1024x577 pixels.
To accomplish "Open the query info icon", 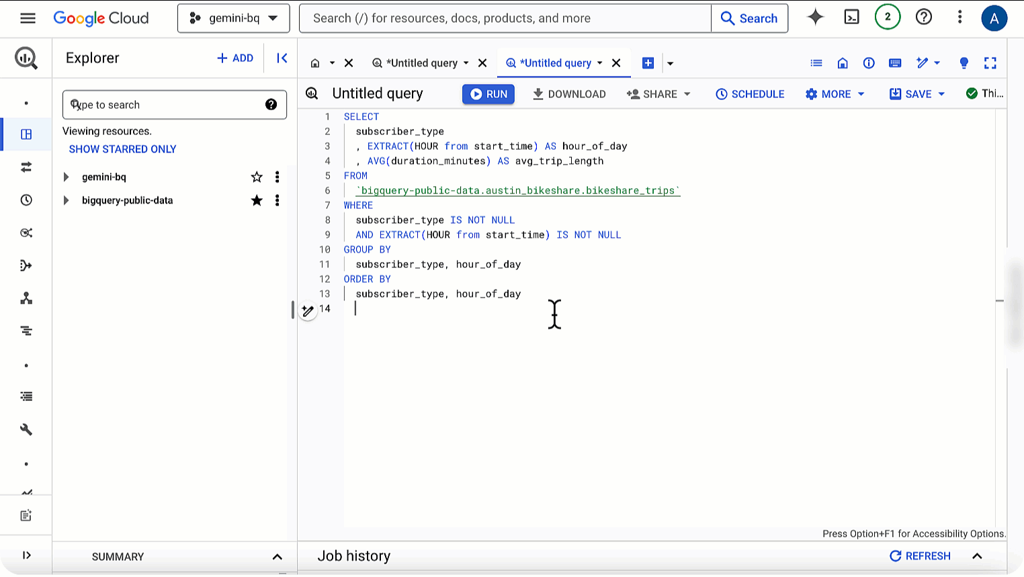I will pos(869,63).
